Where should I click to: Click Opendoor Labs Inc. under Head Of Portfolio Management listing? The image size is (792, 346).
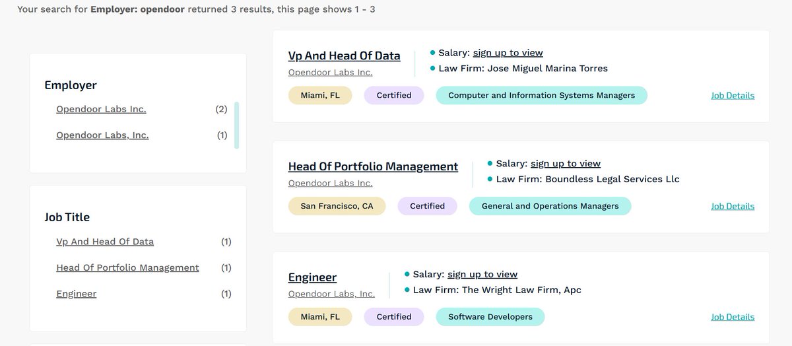coord(330,183)
